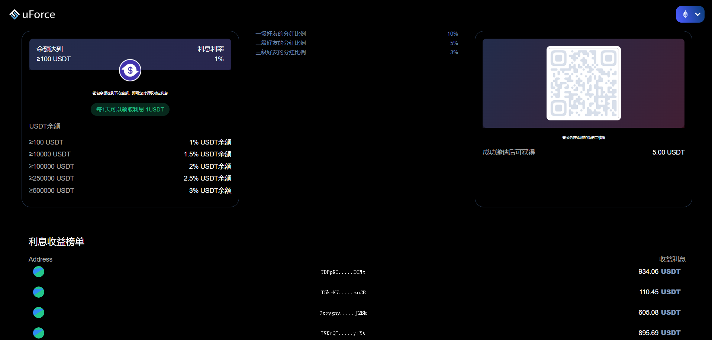
Task: Click the 利息利率 label in banner
Action: (x=210, y=49)
